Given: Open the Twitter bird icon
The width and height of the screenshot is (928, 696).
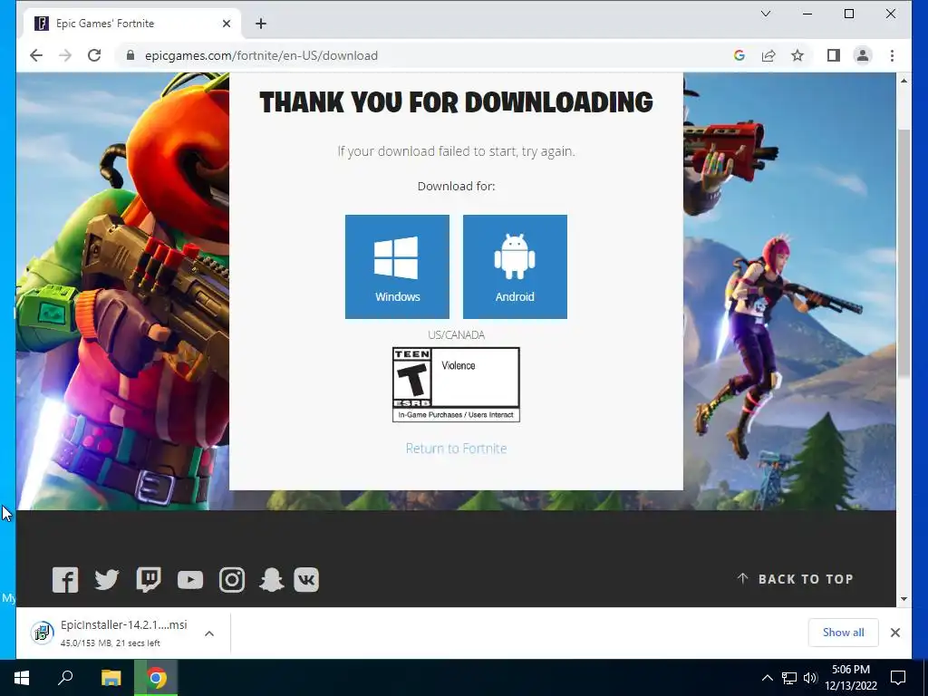Looking at the screenshot, I should (107, 579).
